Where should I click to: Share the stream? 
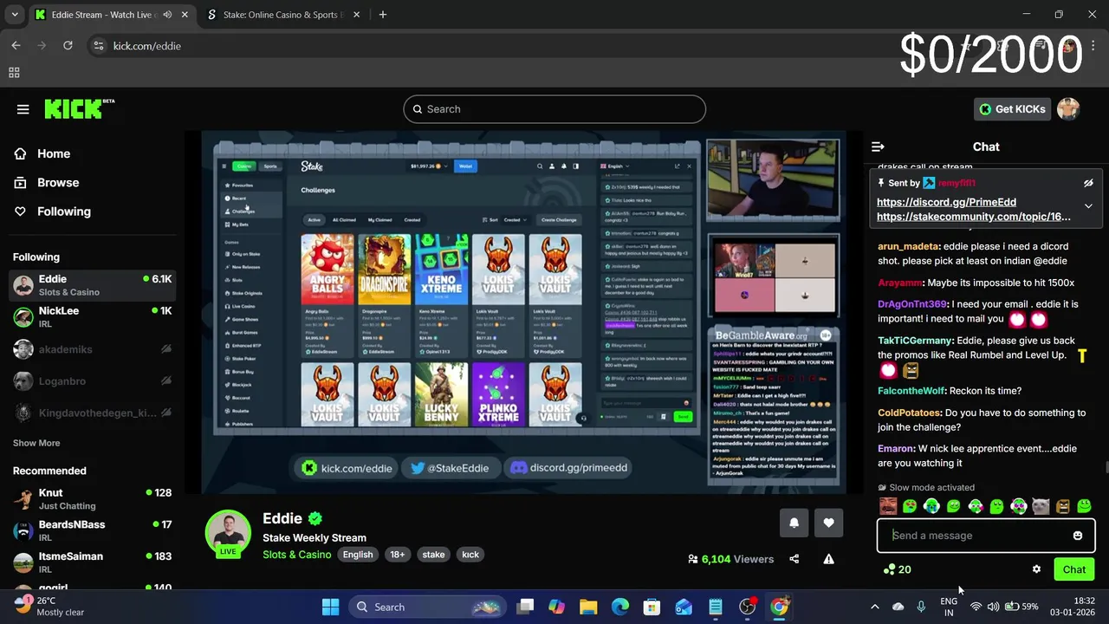[794, 559]
